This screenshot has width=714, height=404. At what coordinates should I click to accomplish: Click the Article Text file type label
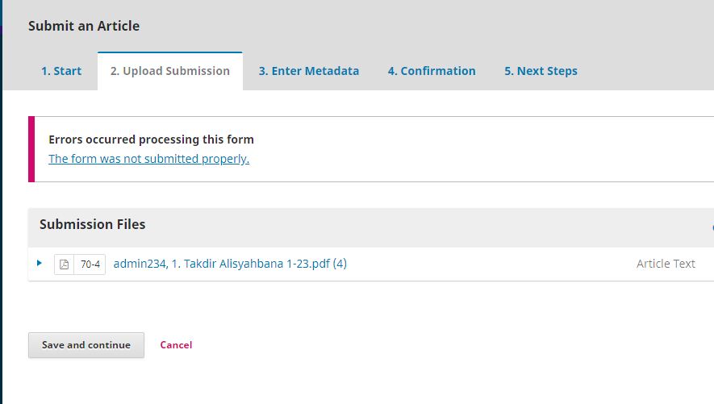click(x=666, y=264)
